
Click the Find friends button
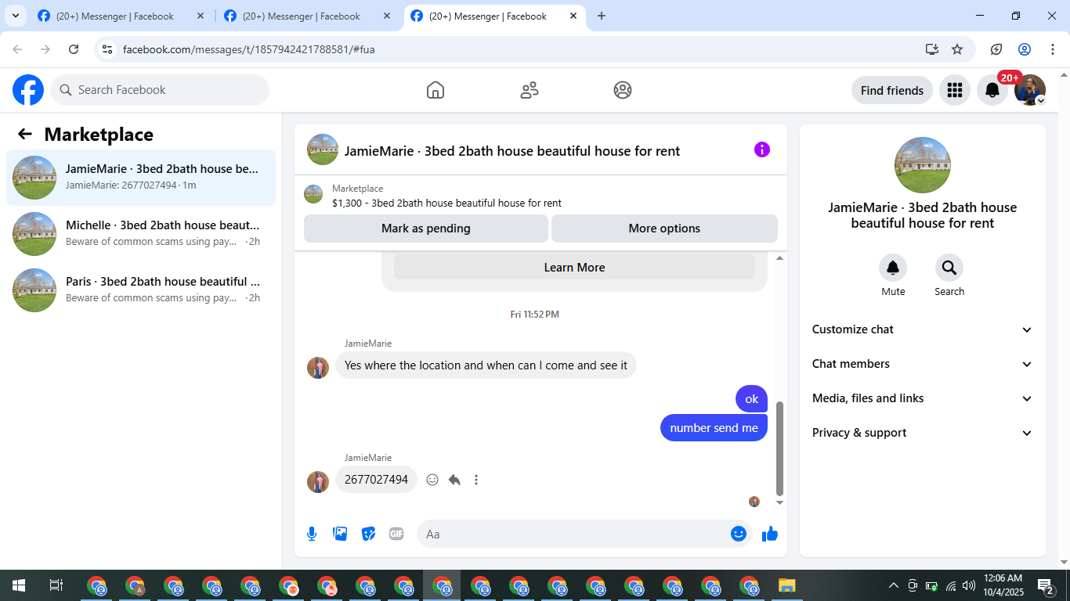point(892,90)
